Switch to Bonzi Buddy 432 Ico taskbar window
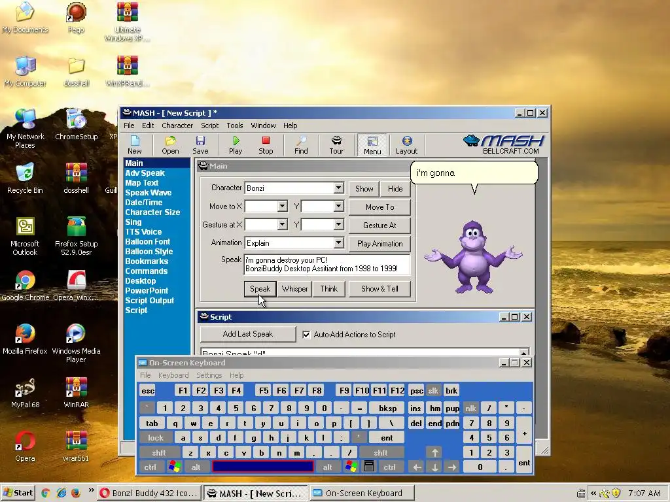670x502 pixels. point(149,494)
